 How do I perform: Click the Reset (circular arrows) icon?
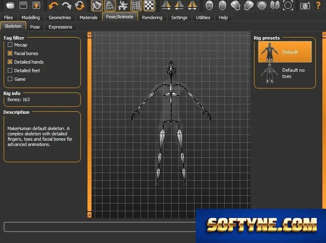[80, 5]
